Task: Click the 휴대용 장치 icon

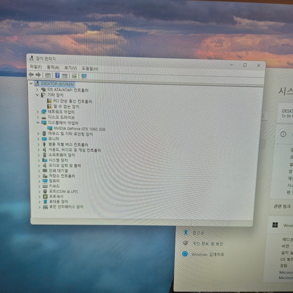Action: [x=45, y=201]
